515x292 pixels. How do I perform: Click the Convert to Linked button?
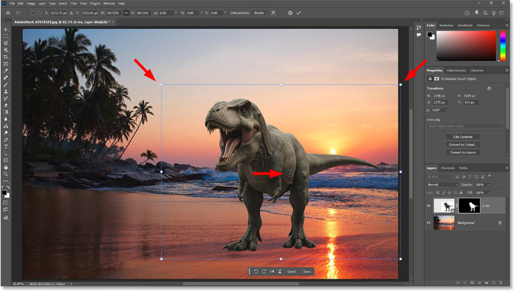pyautogui.click(x=463, y=144)
